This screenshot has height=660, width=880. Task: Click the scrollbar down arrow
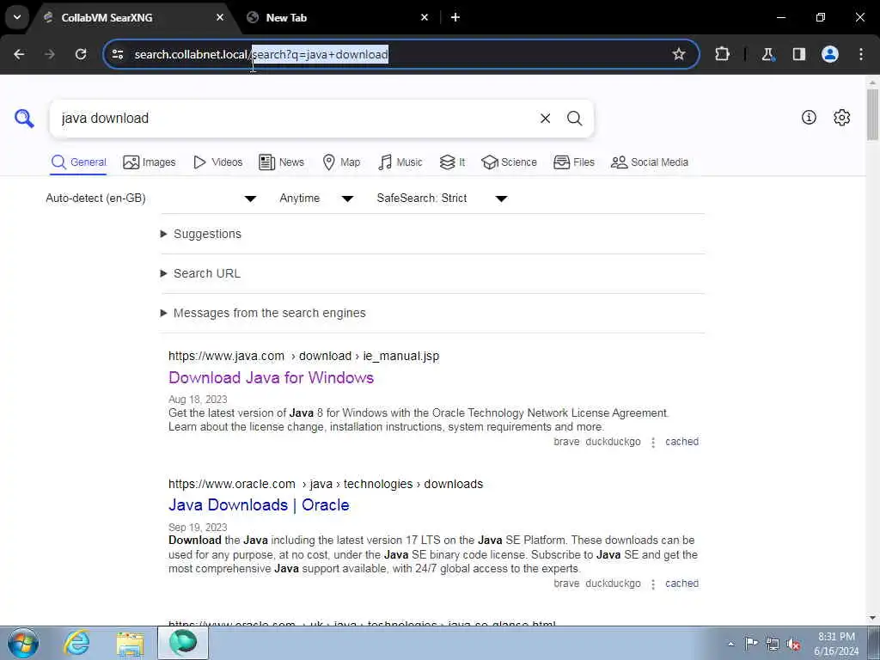pyautogui.click(x=873, y=618)
